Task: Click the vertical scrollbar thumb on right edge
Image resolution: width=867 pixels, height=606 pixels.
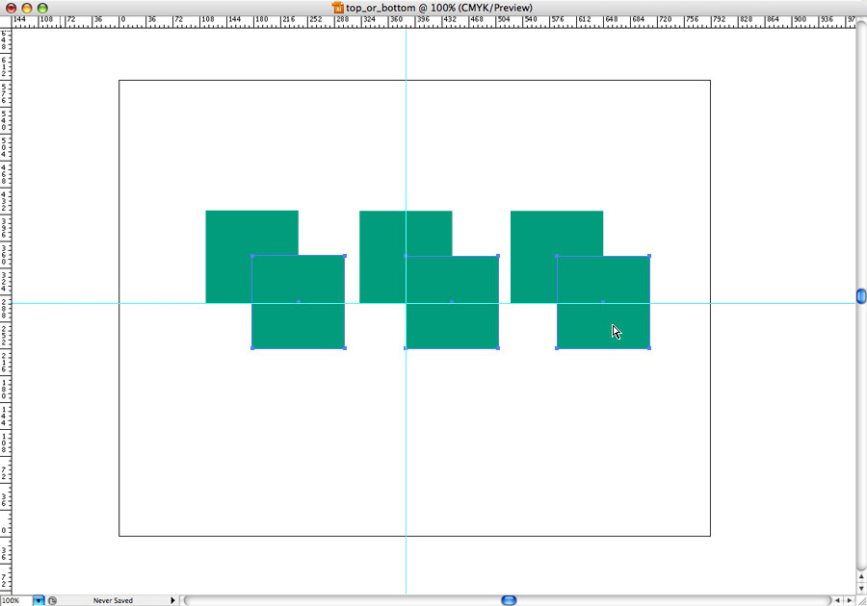Action: coord(860,296)
